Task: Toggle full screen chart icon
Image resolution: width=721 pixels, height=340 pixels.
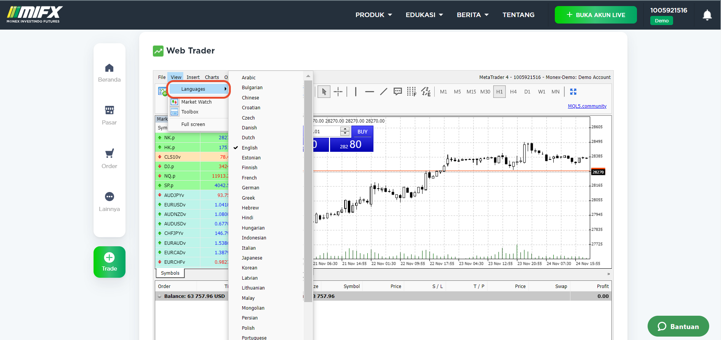Action: (x=573, y=91)
